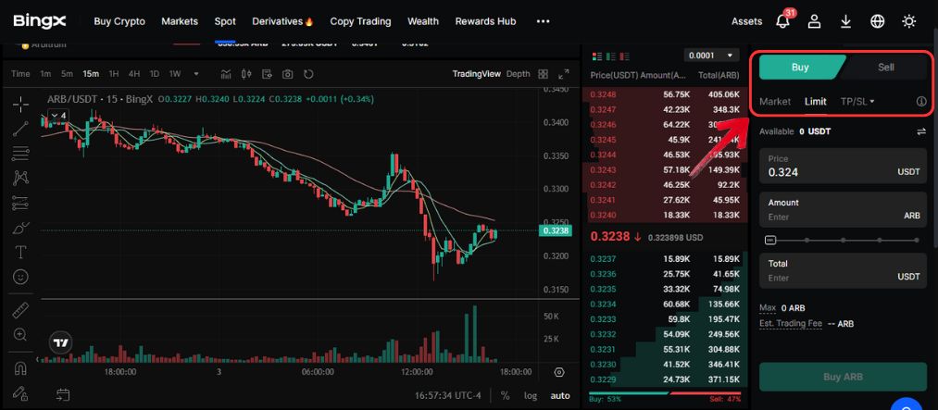Open the user account profile icon
Viewport: 938px width, 410px height.
coord(814,21)
